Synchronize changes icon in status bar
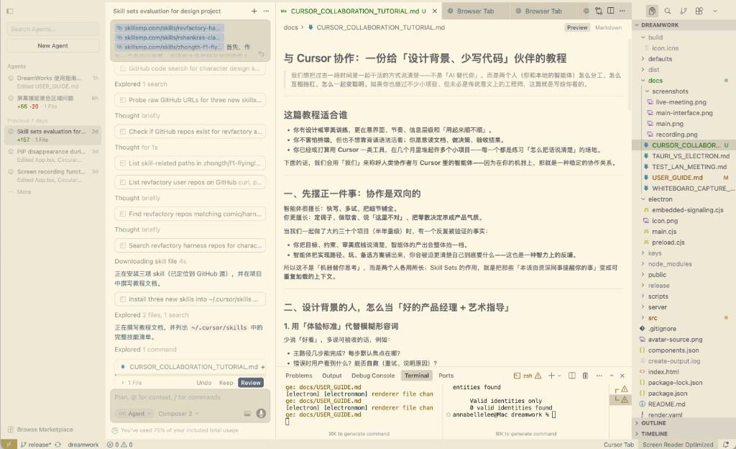The width and height of the screenshot is (736, 449). coord(57,444)
